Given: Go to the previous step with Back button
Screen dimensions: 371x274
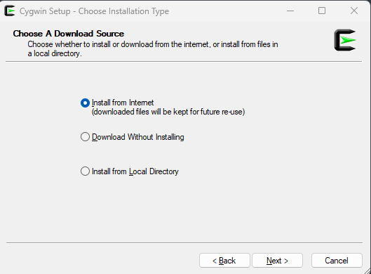Looking at the screenshot, I should pos(224,261).
